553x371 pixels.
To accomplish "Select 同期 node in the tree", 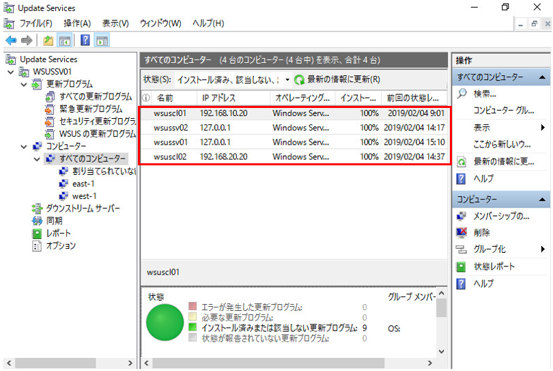I will (54, 221).
